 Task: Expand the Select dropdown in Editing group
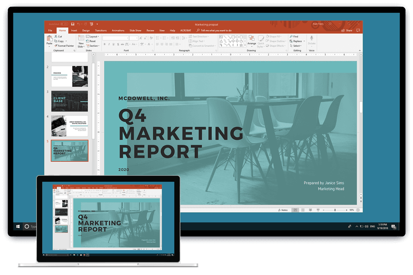click(296, 46)
